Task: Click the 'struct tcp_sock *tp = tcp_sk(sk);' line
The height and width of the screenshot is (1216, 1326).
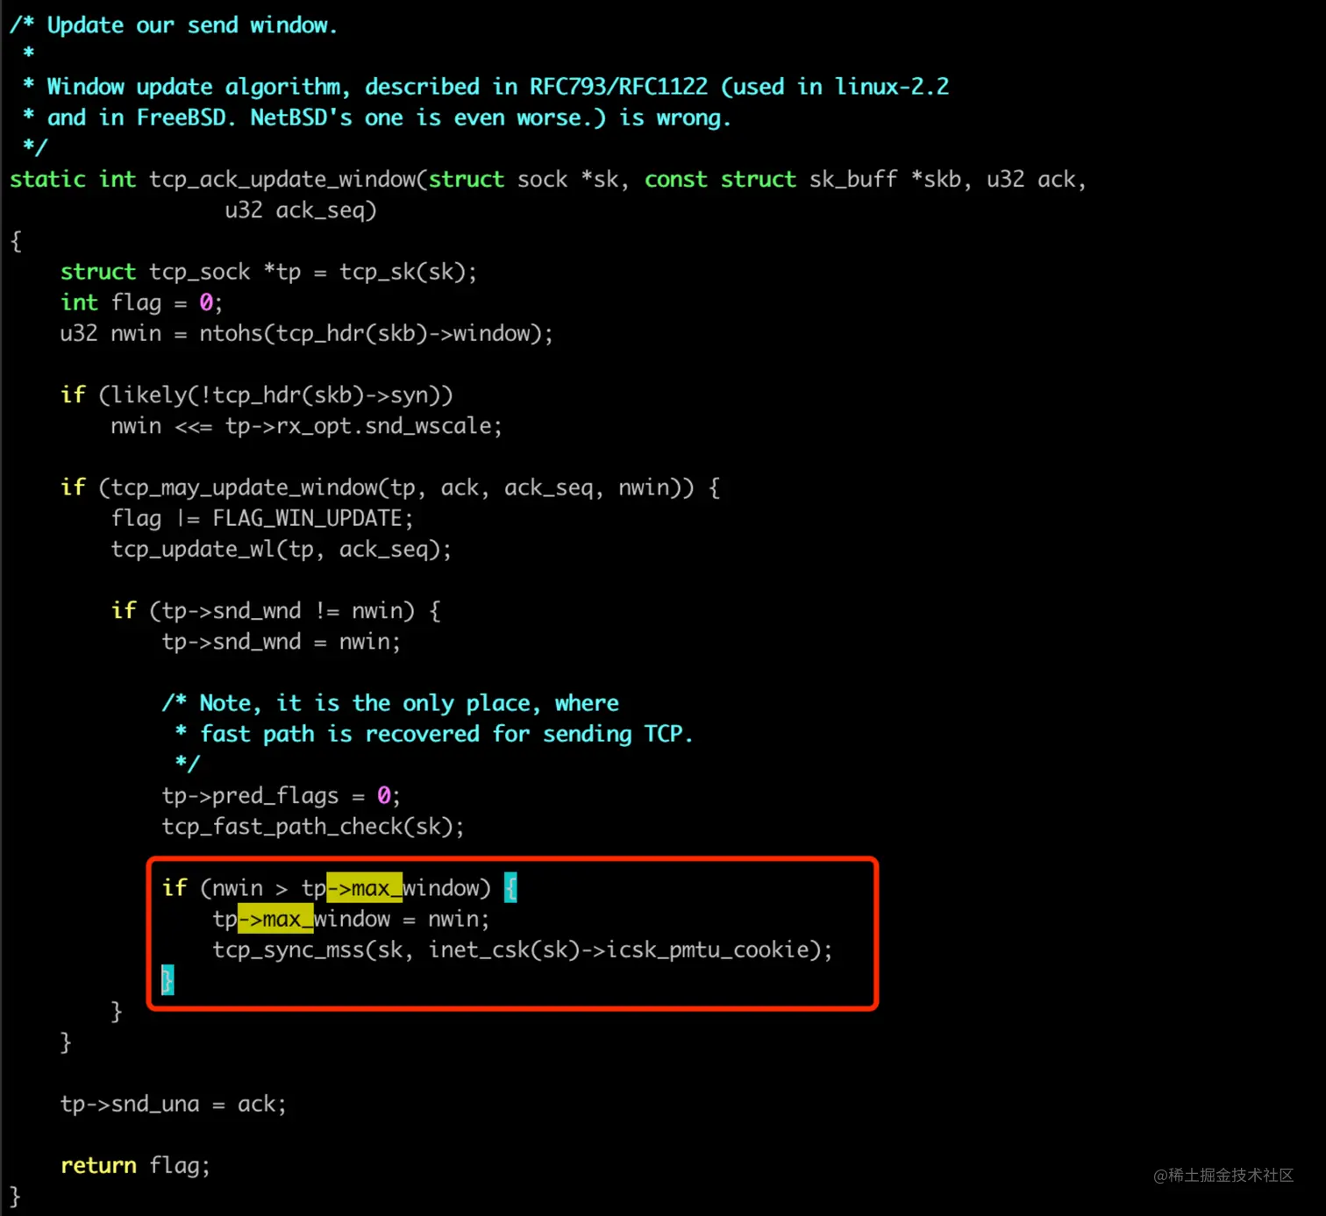Action: [x=268, y=272]
